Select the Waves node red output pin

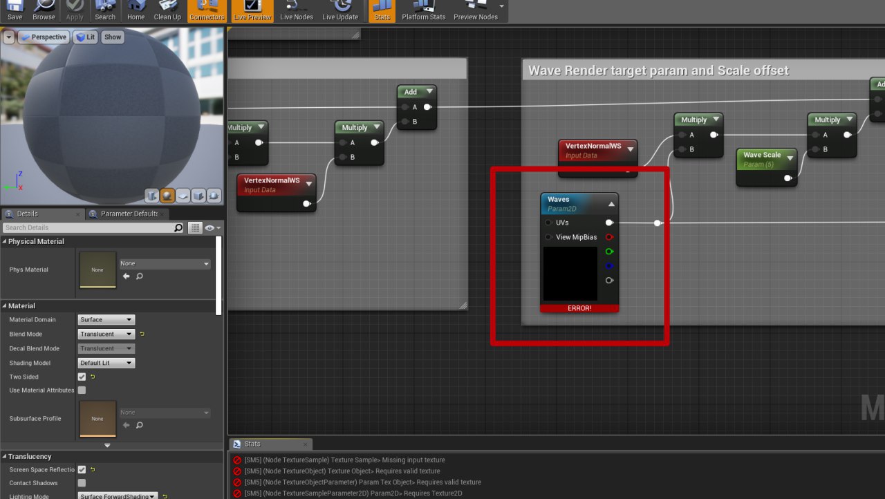(609, 237)
